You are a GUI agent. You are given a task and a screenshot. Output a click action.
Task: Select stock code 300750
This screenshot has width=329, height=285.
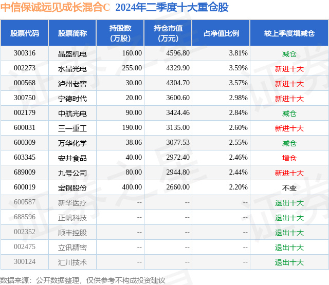(25, 98)
